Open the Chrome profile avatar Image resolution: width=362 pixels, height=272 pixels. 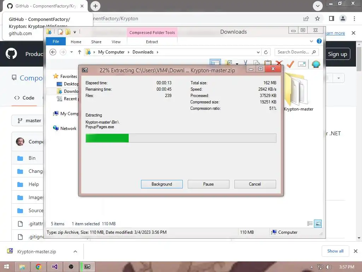pos(343,18)
